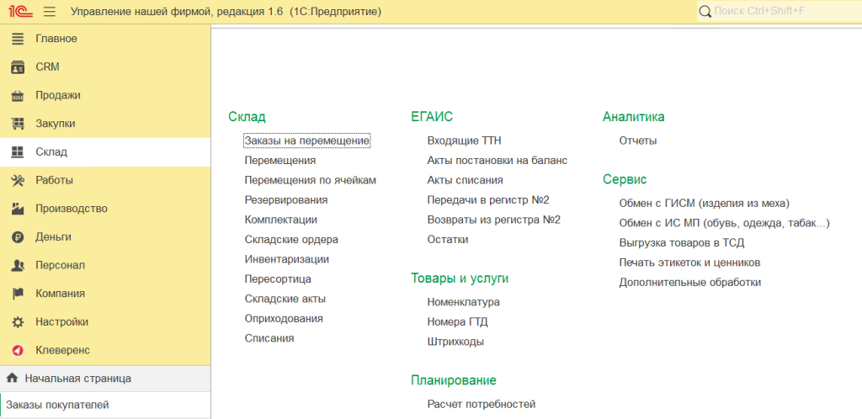Click the CRM section icon

(19, 67)
